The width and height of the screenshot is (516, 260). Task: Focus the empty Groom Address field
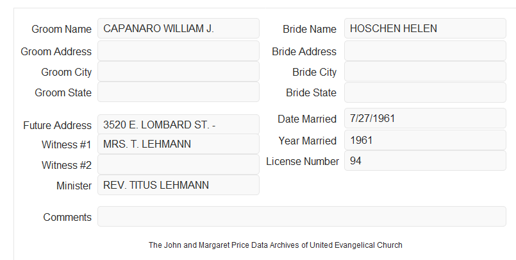pos(178,51)
